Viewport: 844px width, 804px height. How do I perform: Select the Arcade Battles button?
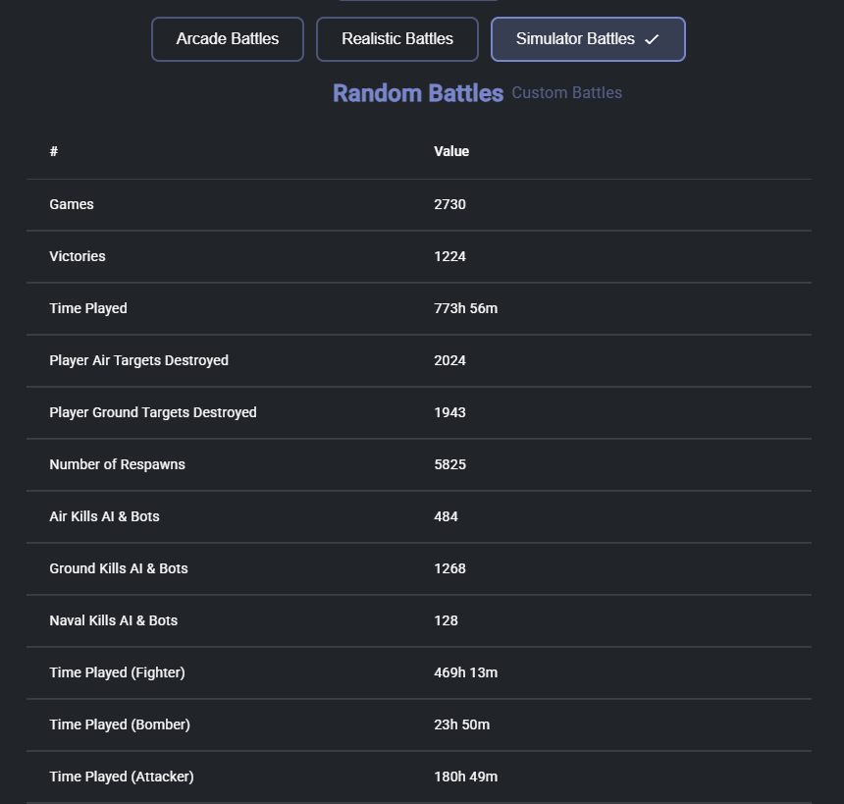tap(228, 39)
